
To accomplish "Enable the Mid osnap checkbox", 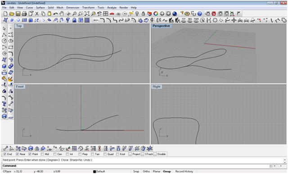I will tap(42, 154).
